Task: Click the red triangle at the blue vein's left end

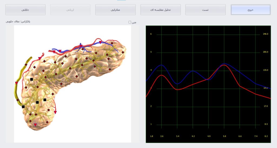Action: pos(54,52)
